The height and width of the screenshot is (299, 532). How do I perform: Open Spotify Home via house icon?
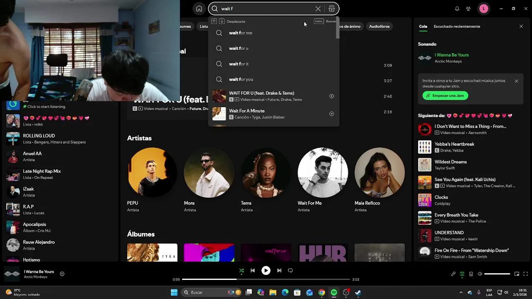(x=199, y=9)
